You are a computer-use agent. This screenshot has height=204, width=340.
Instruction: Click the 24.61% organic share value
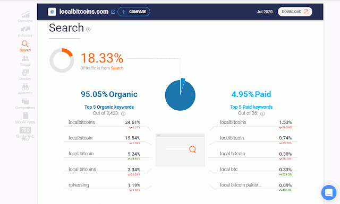pyautogui.click(x=133, y=122)
